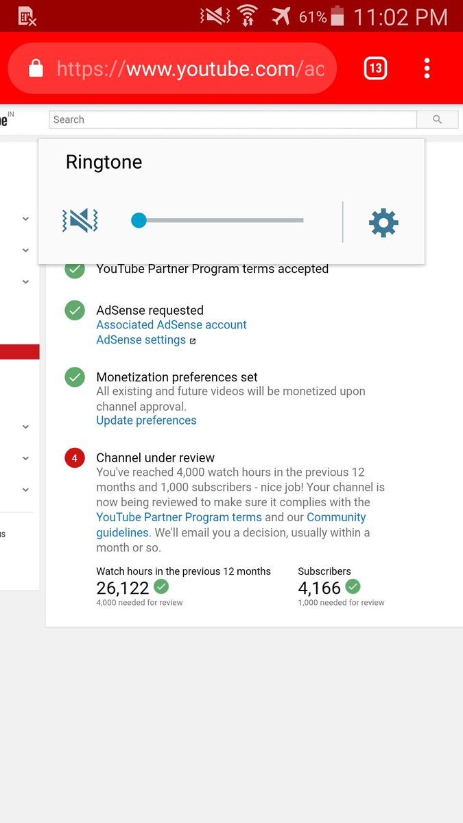Open the browser tab switcher showing 13
The width and height of the screenshot is (463, 823).
click(375, 68)
